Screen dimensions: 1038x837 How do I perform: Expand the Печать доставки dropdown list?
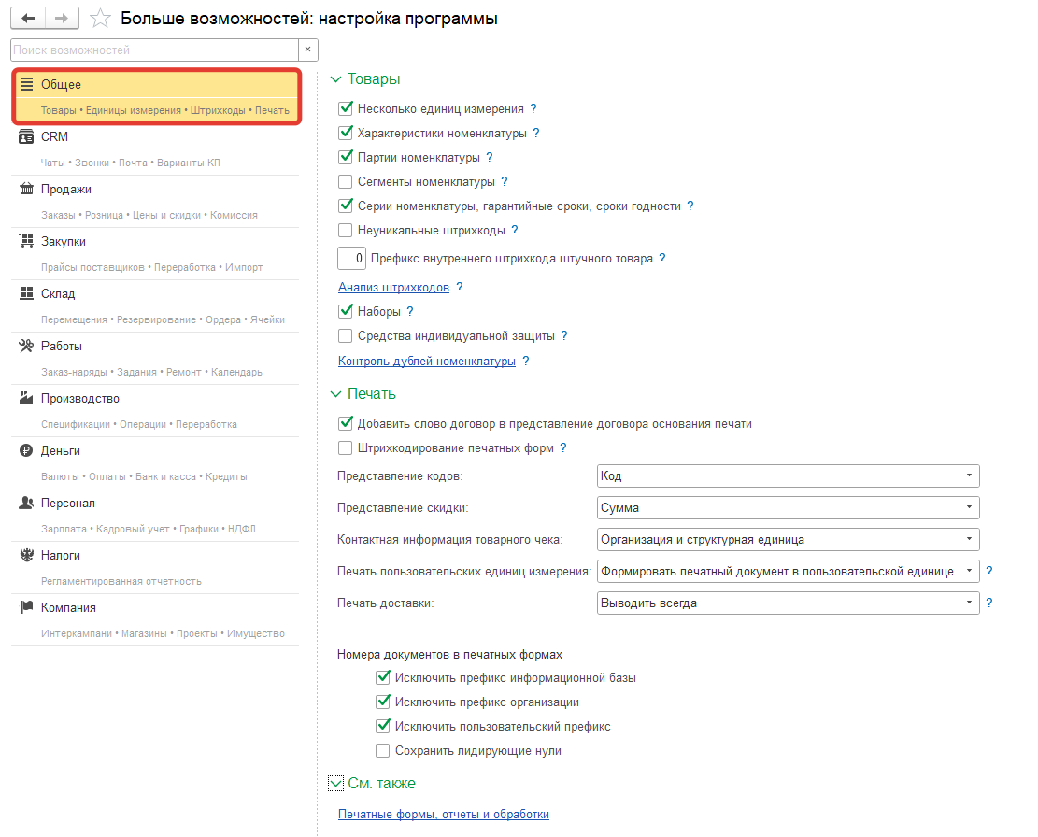click(970, 603)
